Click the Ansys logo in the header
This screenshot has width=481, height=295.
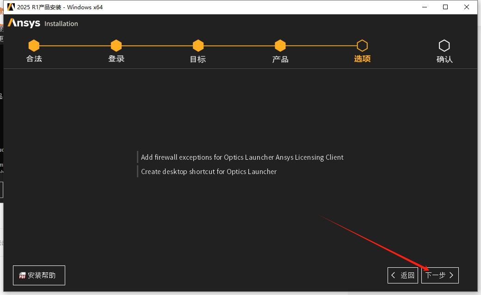[24, 23]
